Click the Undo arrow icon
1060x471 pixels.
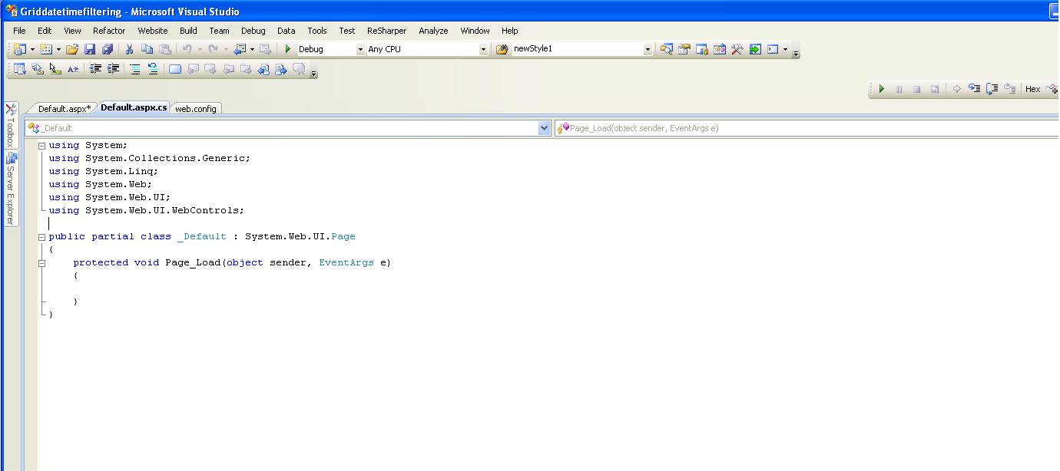click(187, 49)
